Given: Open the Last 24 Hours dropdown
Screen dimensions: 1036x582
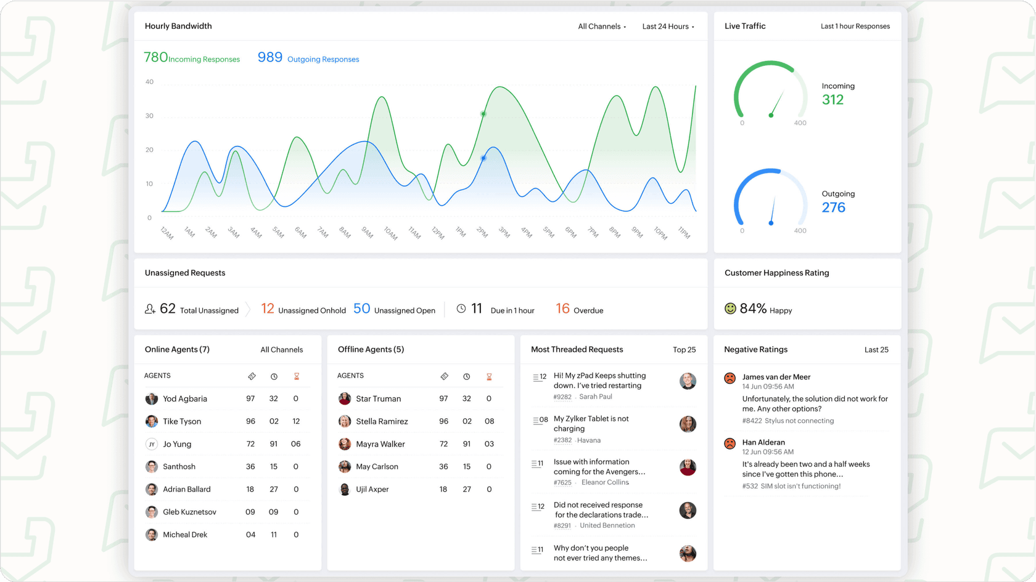Looking at the screenshot, I should 668,26.
